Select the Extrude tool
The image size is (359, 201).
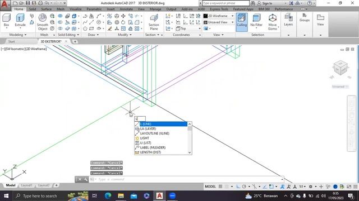pos(20,20)
